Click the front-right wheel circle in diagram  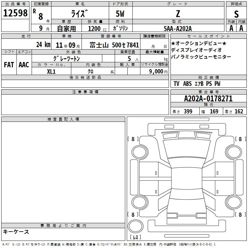coord(234,152)
